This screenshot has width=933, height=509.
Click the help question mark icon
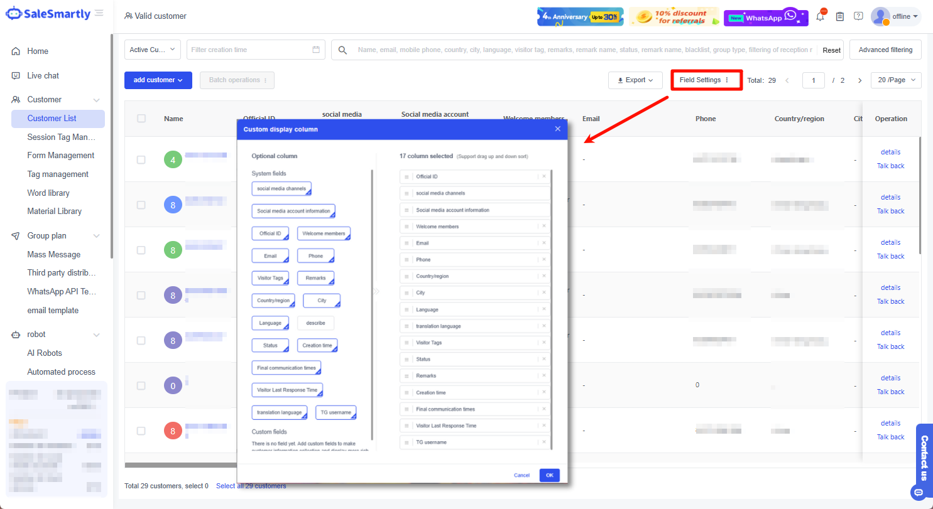coord(858,16)
